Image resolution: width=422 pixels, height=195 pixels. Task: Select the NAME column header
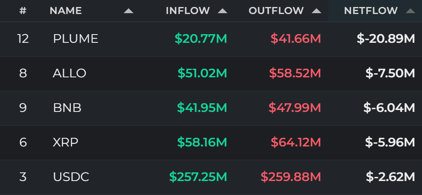(66, 11)
